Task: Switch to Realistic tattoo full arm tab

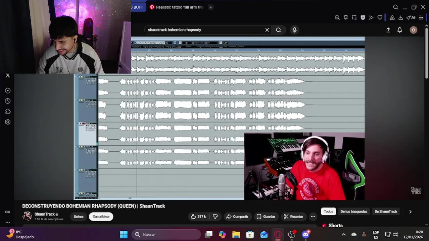Action: (177, 7)
